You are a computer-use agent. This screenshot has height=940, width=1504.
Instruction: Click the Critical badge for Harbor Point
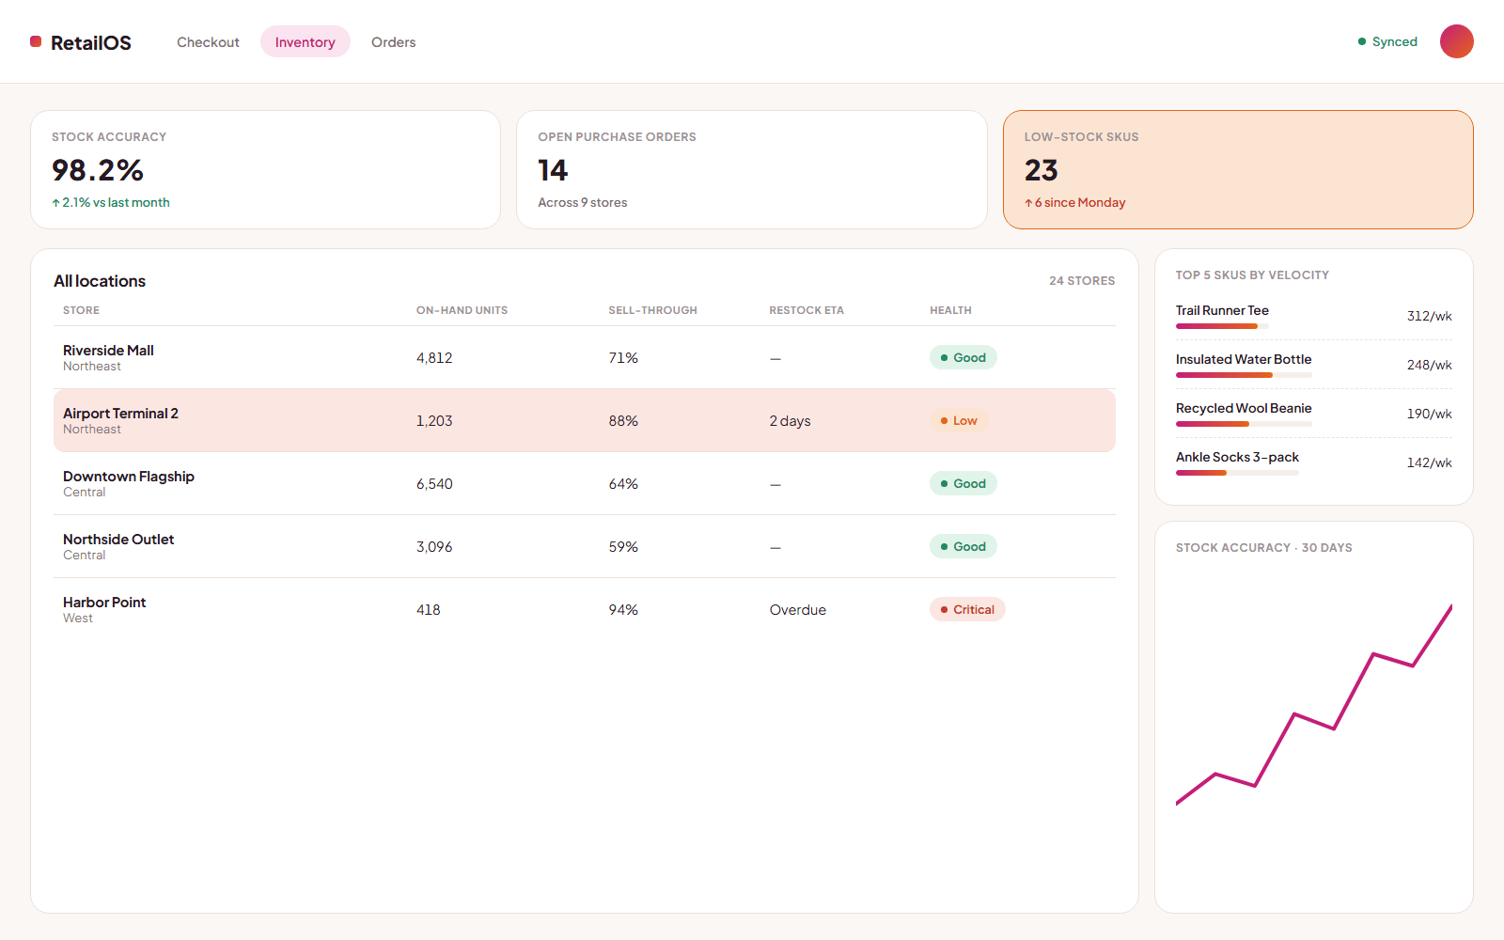point(967,609)
